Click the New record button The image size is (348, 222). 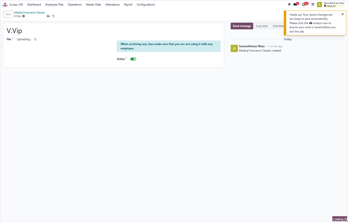(8, 14)
